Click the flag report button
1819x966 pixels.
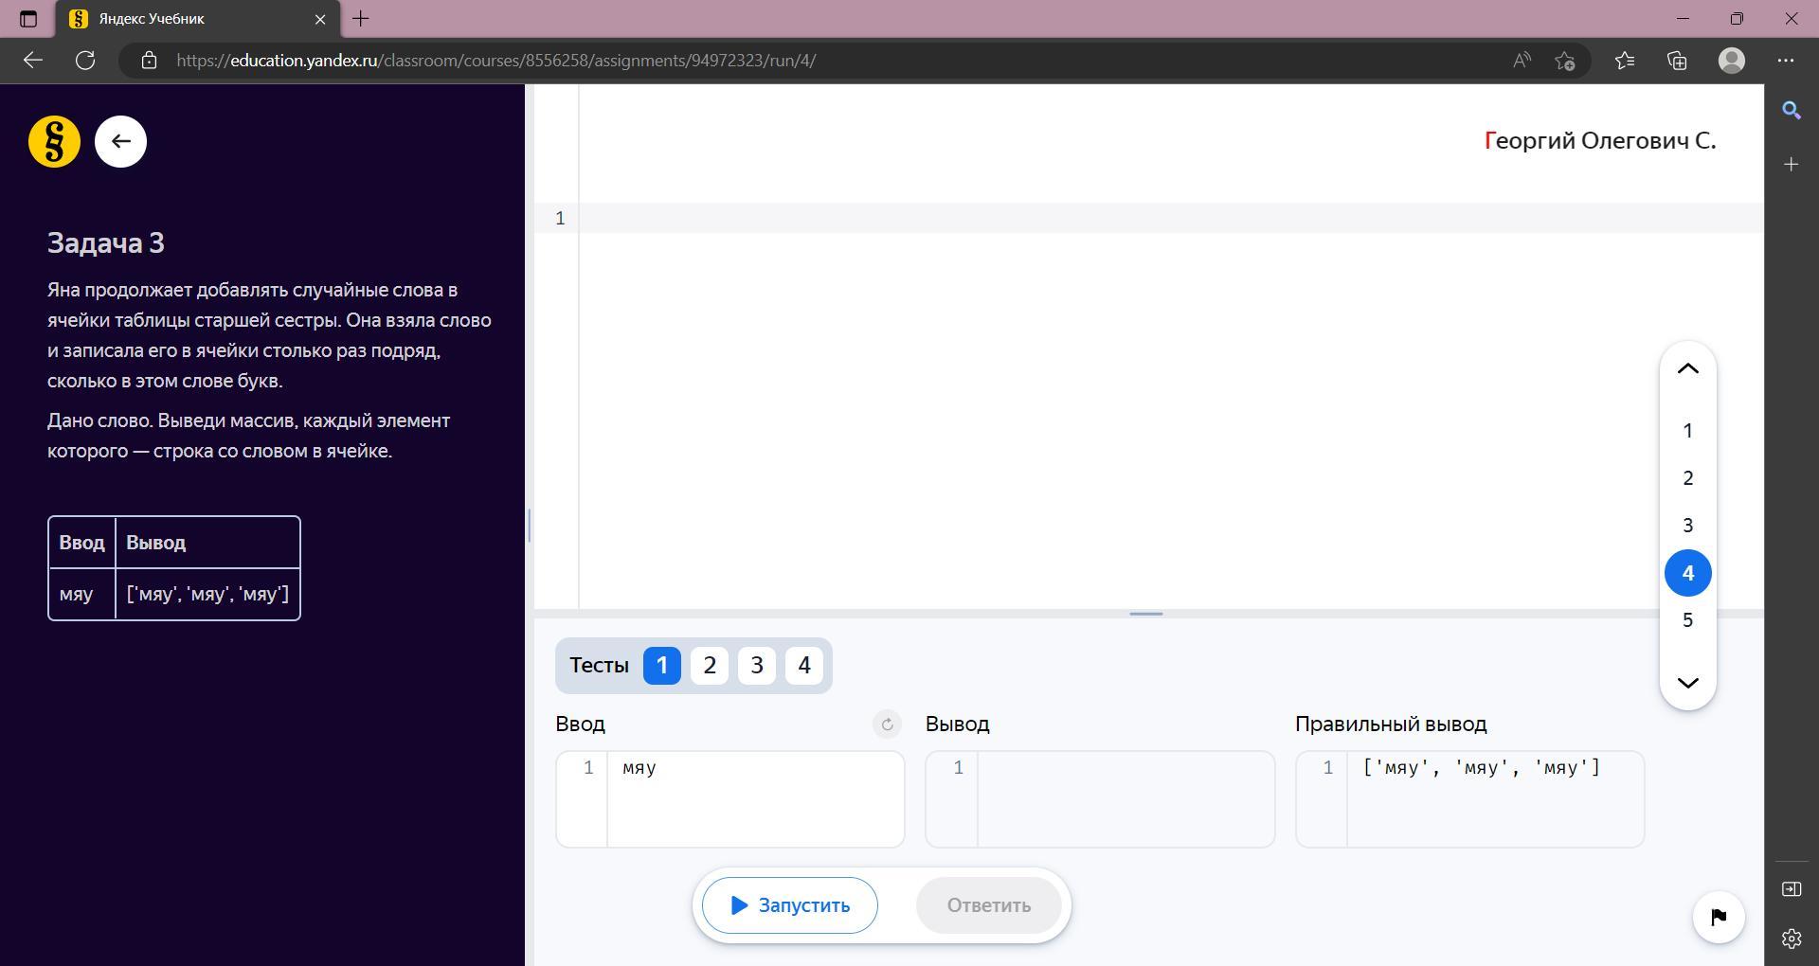click(x=1719, y=917)
